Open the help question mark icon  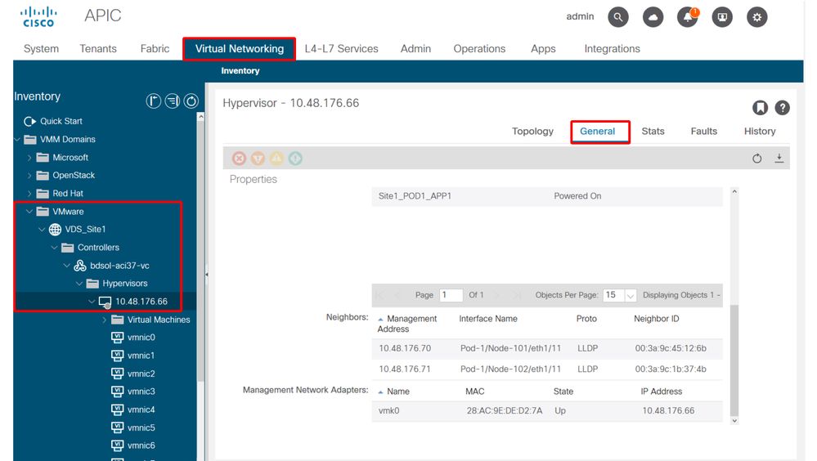tap(782, 108)
